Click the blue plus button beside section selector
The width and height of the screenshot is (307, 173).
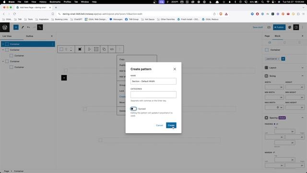click(x=283, y=59)
